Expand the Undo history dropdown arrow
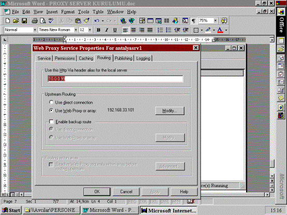The height and width of the screenshot is (215, 287). 103,21
